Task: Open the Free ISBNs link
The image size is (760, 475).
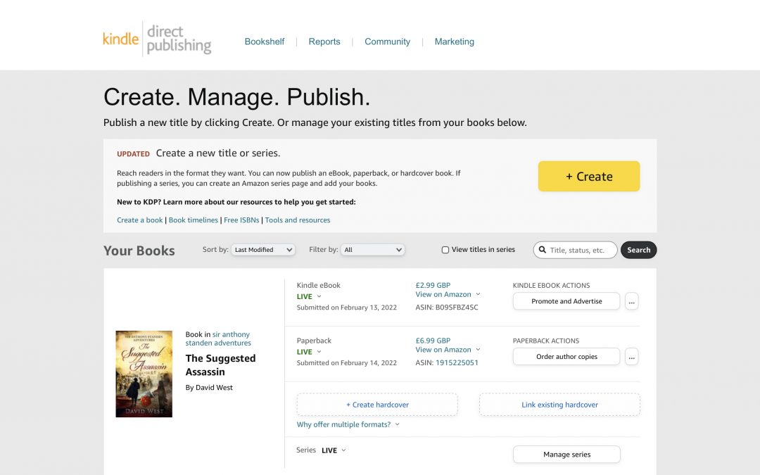Action: pos(241,220)
